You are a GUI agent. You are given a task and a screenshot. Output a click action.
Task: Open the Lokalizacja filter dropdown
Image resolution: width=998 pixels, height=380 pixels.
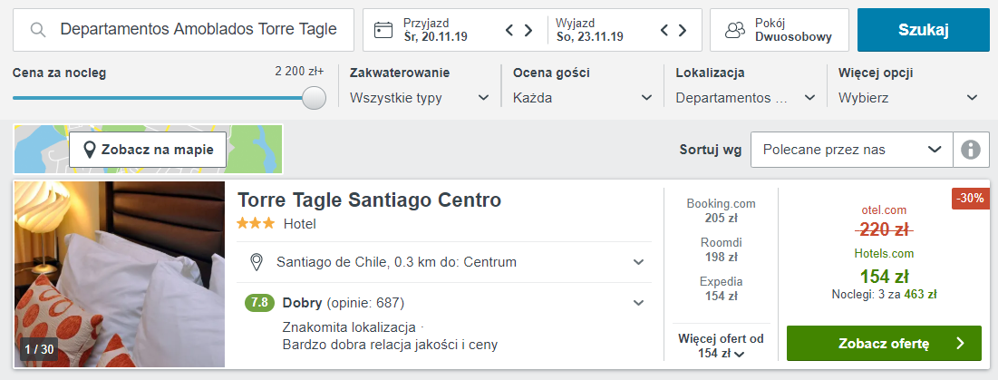pyautogui.click(x=746, y=98)
